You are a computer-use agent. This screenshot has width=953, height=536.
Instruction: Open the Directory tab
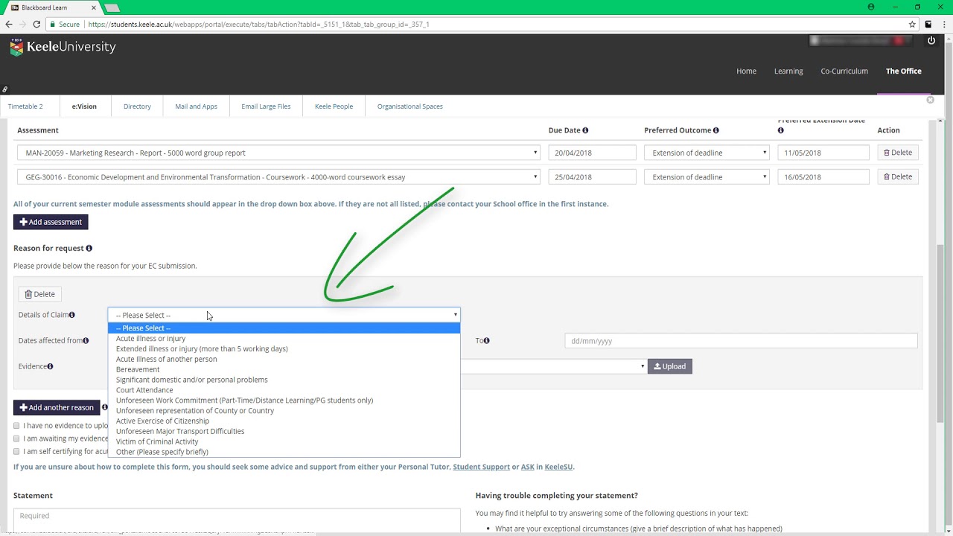click(x=137, y=106)
